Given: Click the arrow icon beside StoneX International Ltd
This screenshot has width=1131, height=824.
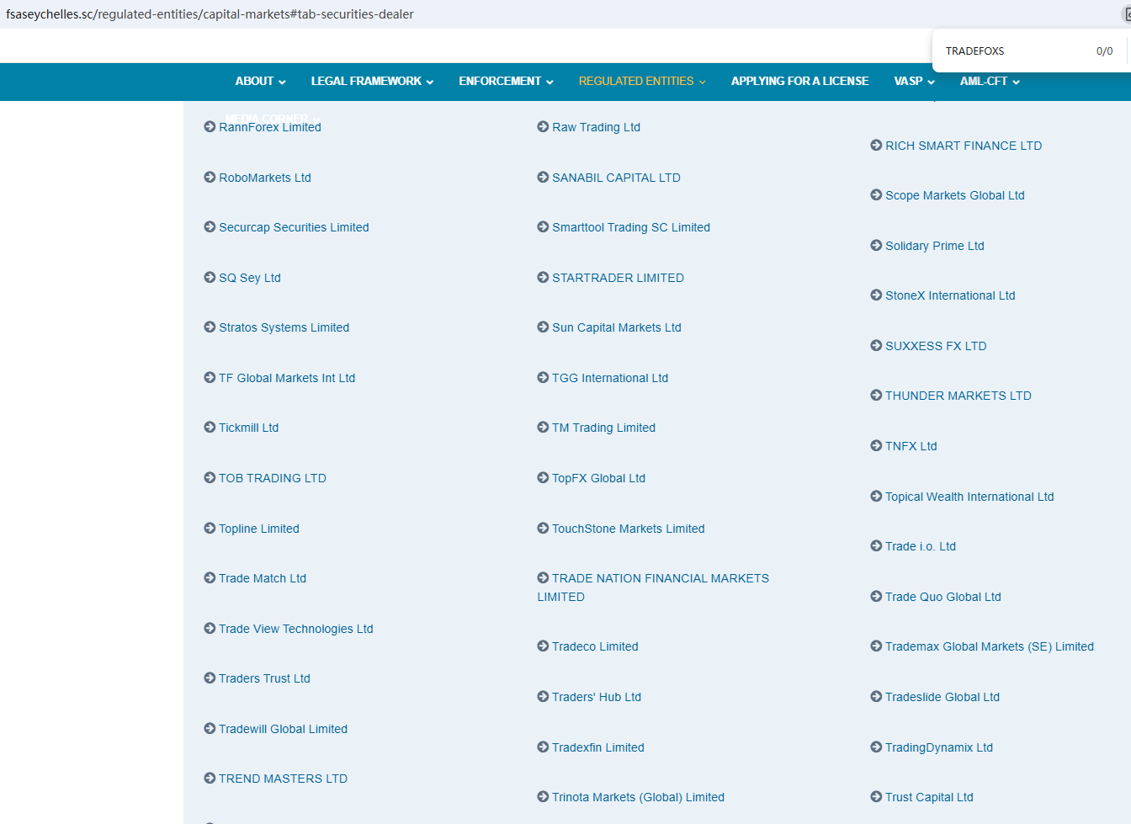Looking at the screenshot, I should pos(876,295).
